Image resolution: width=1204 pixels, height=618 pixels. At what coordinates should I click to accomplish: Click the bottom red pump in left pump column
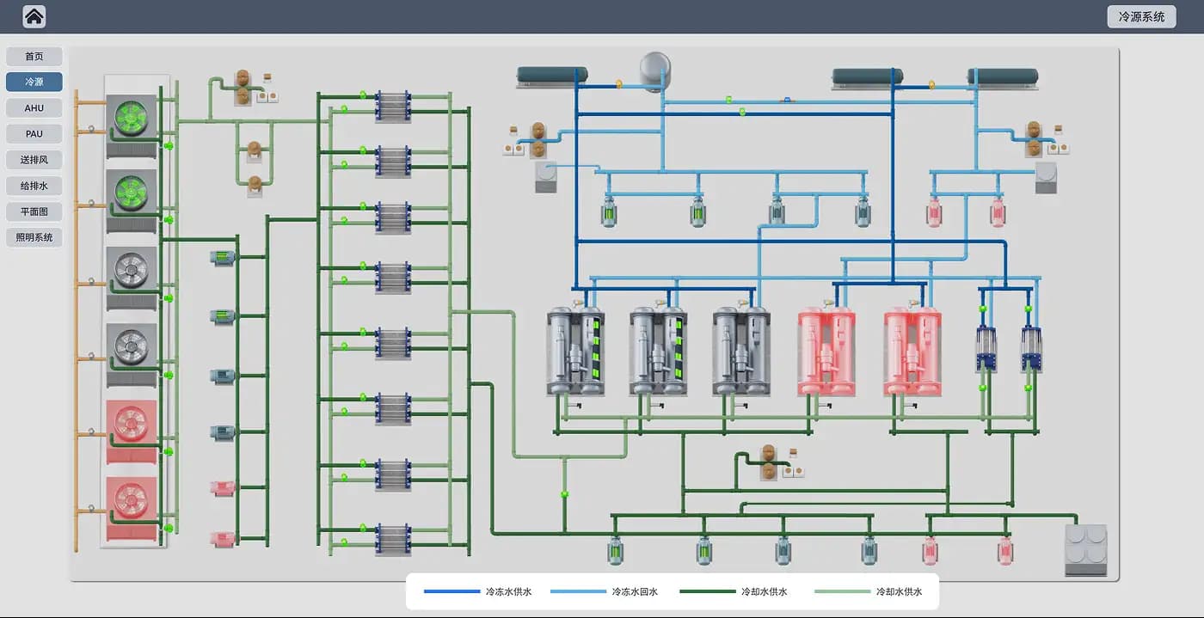click(223, 539)
